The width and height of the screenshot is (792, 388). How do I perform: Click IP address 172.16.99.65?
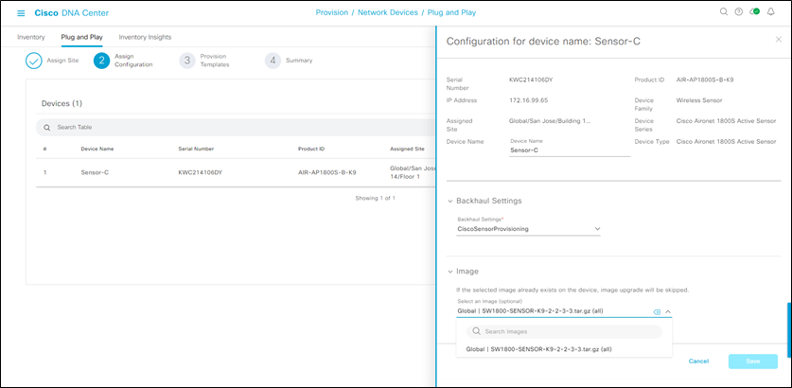click(528, 100)
